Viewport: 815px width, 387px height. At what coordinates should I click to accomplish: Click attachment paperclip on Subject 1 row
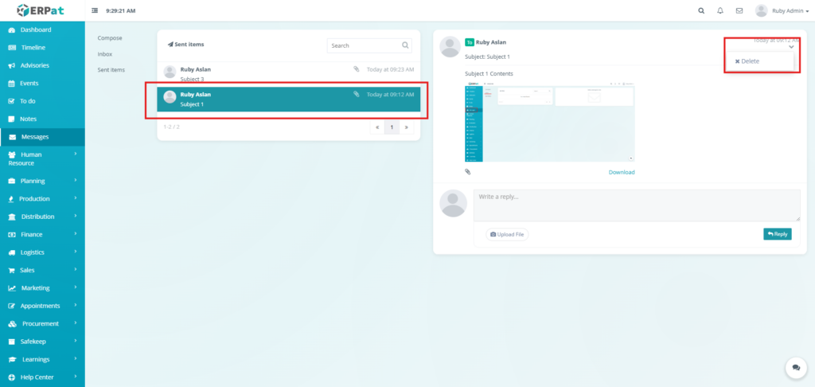point(357,94)
